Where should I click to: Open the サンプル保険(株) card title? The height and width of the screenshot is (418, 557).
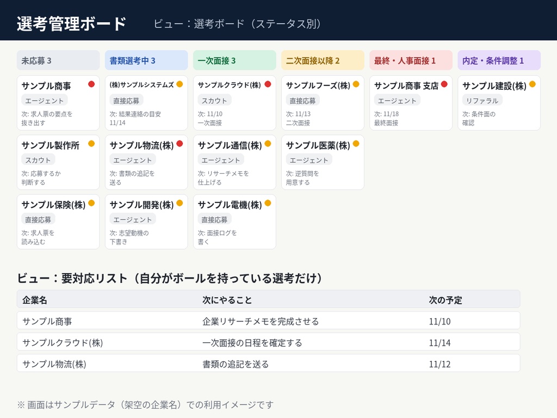click(x=54, y=205)
